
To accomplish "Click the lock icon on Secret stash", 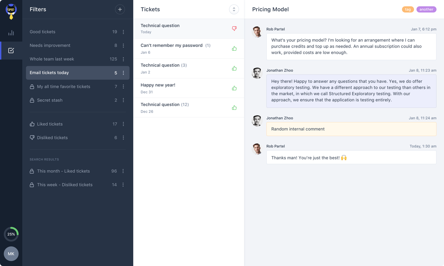I will click(32, 100).
